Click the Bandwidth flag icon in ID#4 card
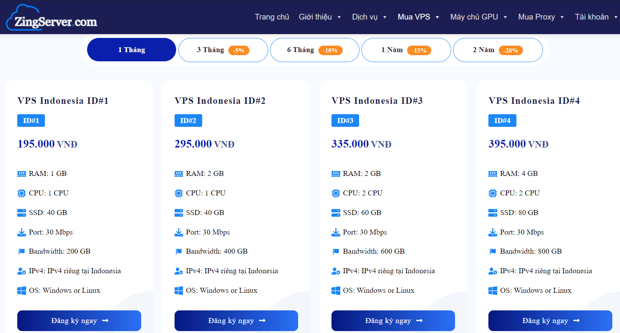Image resolution: width=620 pixels, height=333 pixels. point(493,251)
